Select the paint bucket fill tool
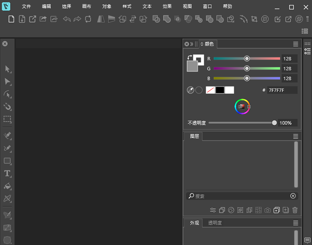The width and height of the screenshot is (312, 245). 7,186
